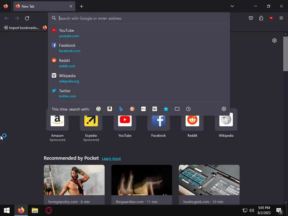
Task: Search this time with Bing
Action: point(121,109)
